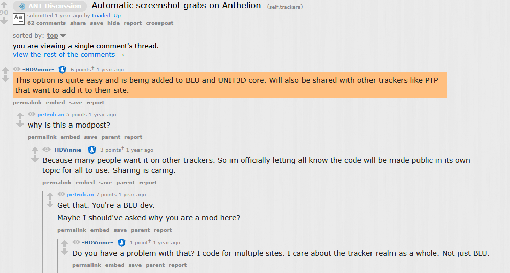Toggle eye icon next to top -HDVinnie- comment
The image size is (510, 273).
16,69
